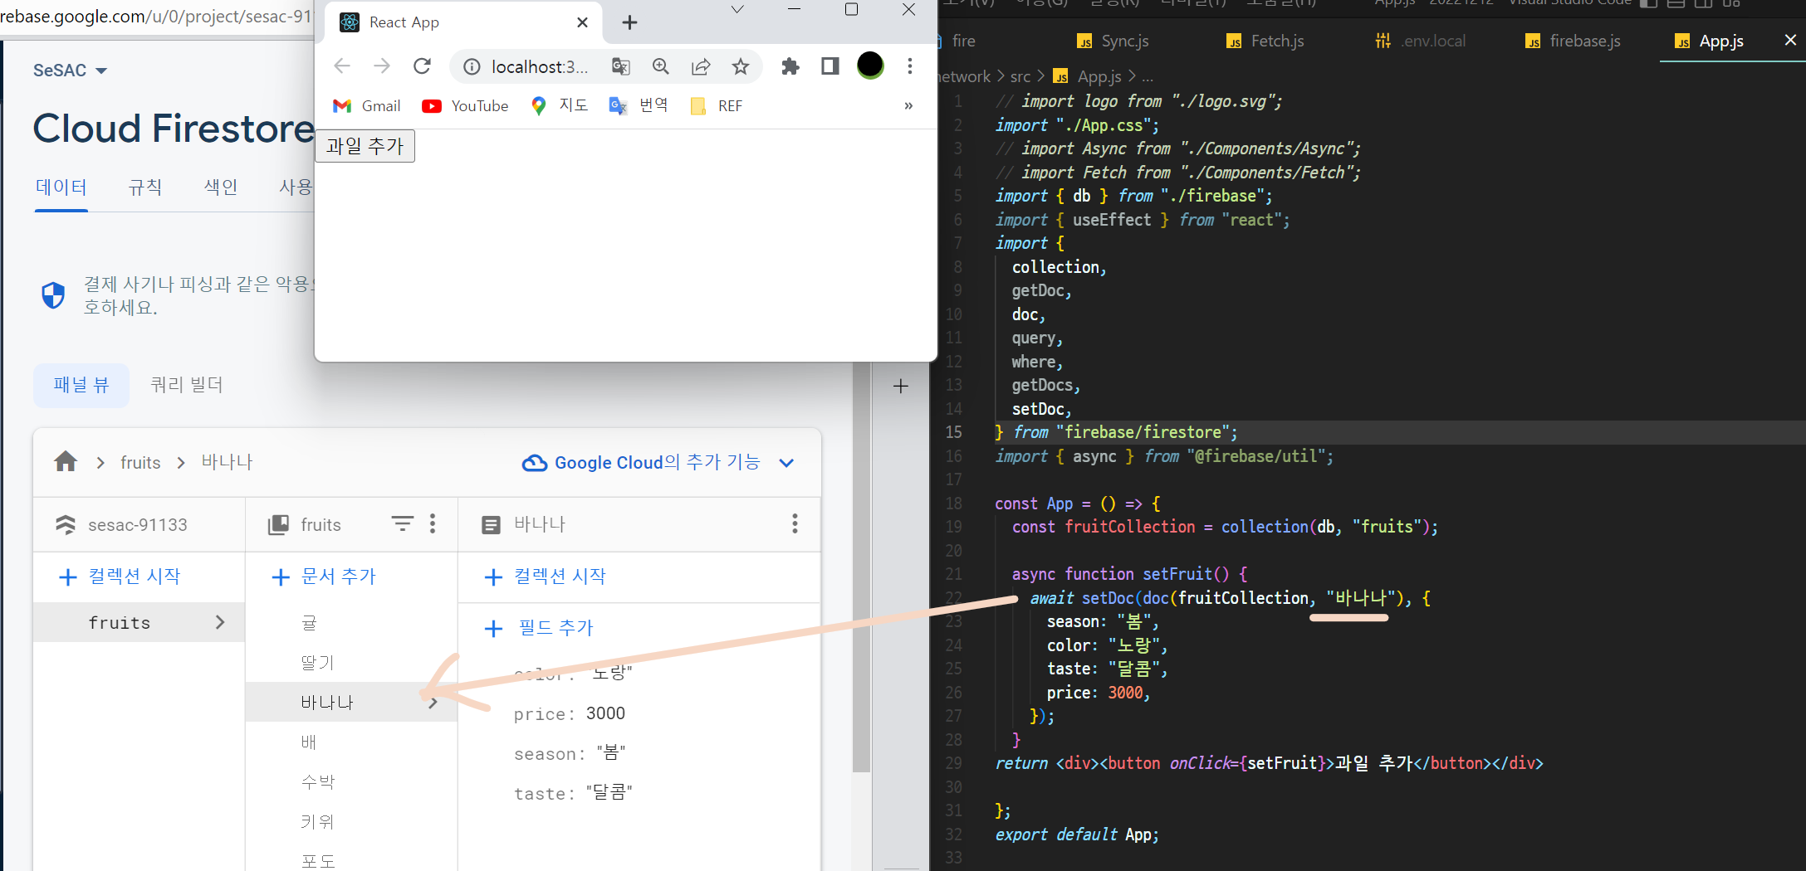The height and width of the screenshot is (871, 1806).
Task: Click the season field value 봄
Action: [x=611, y=753]
